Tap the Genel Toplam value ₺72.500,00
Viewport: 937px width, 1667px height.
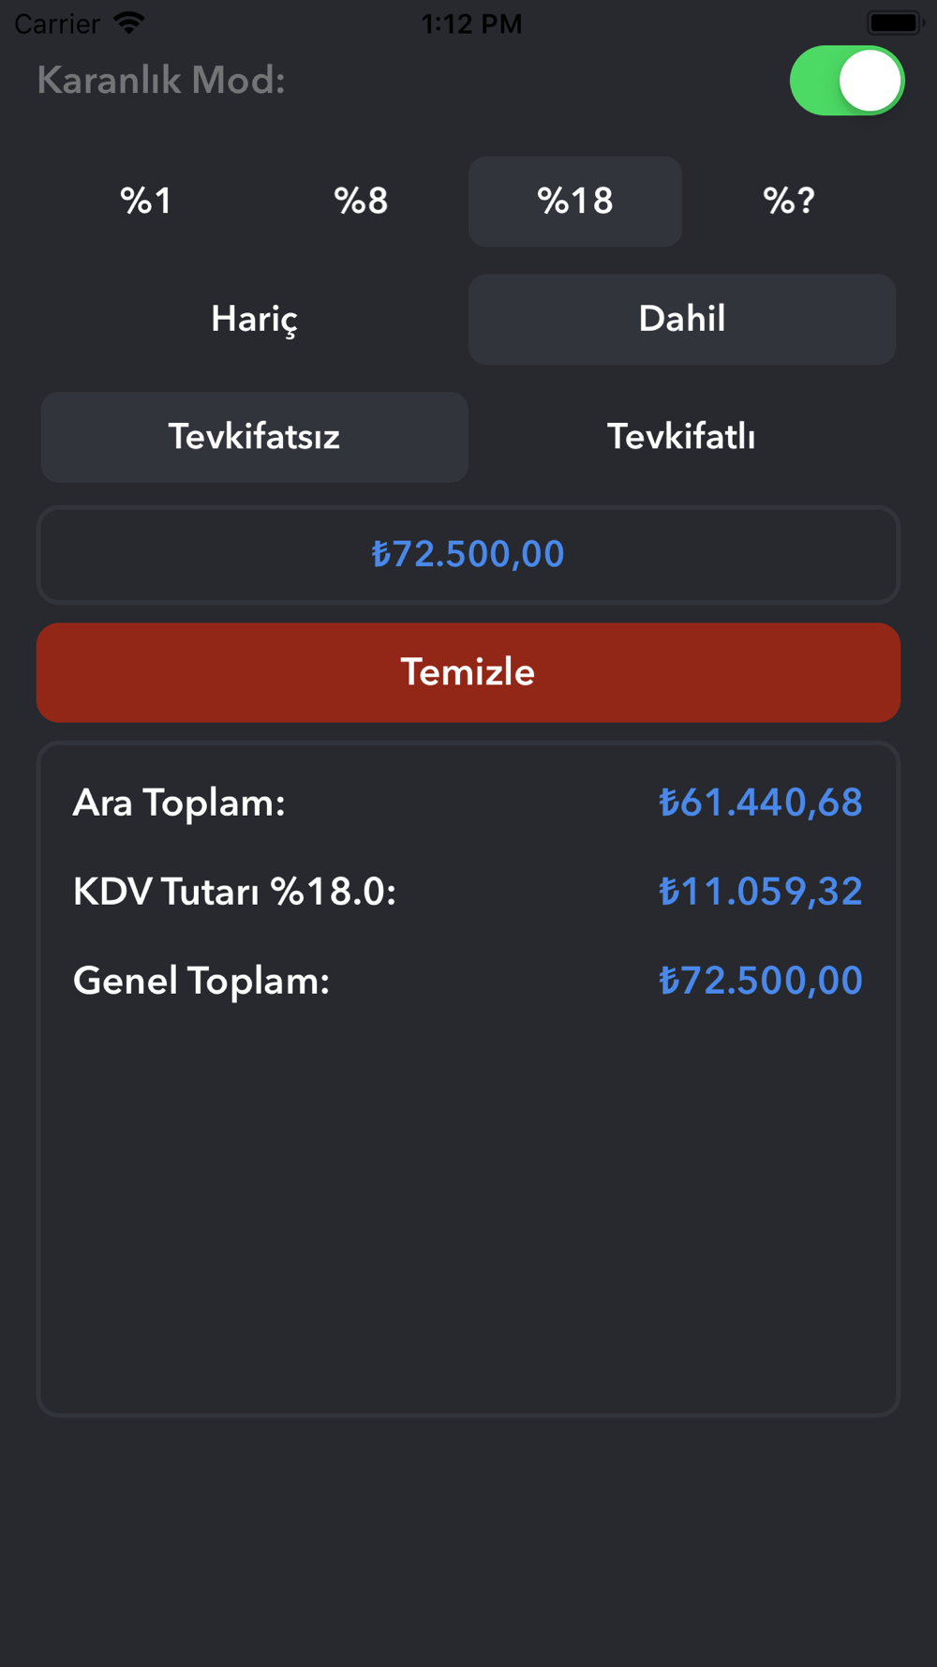(x=760, y=981)
